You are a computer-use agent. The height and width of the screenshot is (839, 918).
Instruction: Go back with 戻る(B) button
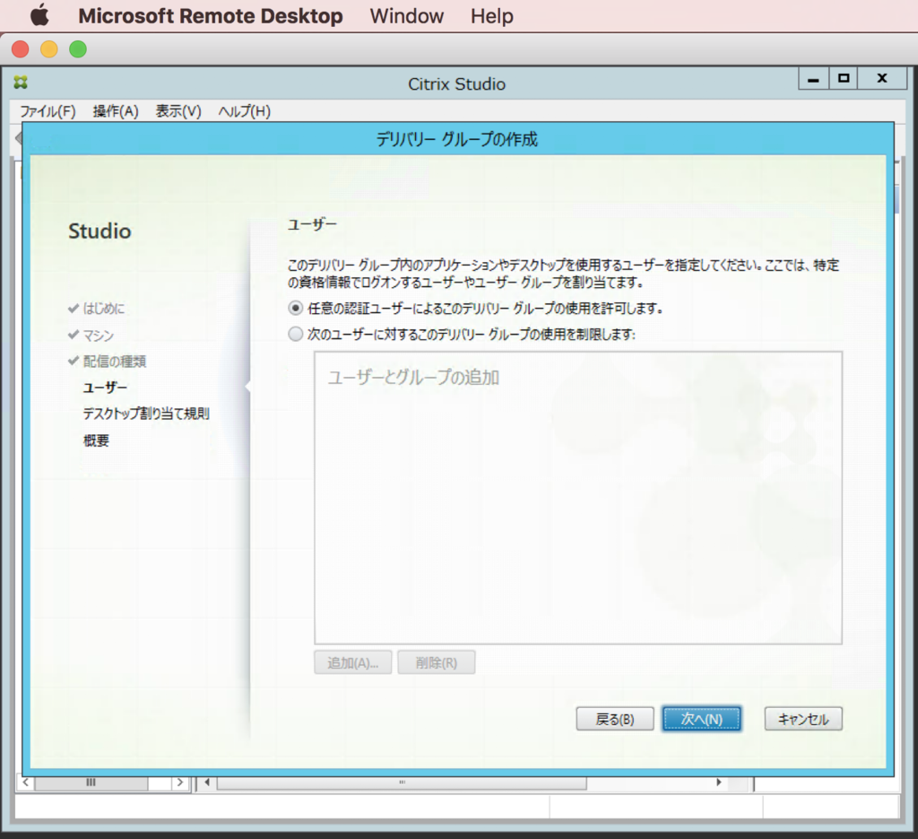tap(615, 719)
